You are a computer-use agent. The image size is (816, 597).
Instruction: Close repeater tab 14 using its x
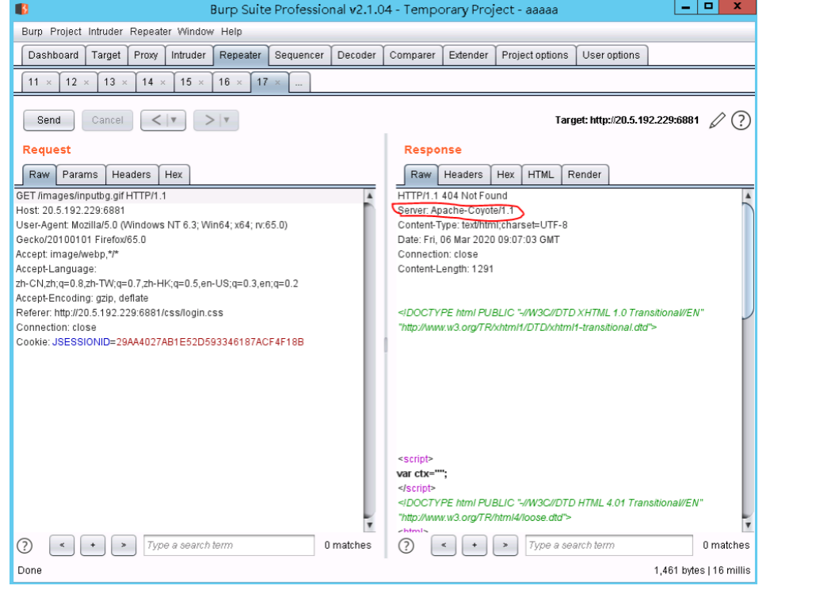pos(163,82)
